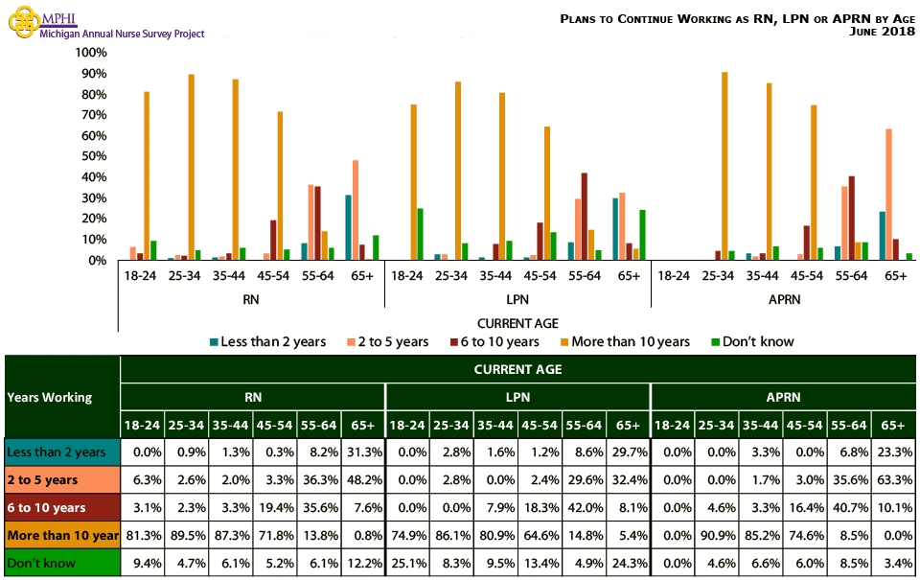
Task: Select the RN column group header in table
Action: click(x=252, y=397)
